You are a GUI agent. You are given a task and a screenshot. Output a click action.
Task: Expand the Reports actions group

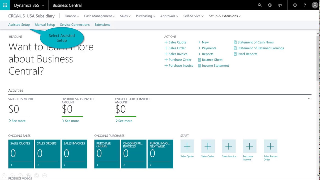point(206,54)
